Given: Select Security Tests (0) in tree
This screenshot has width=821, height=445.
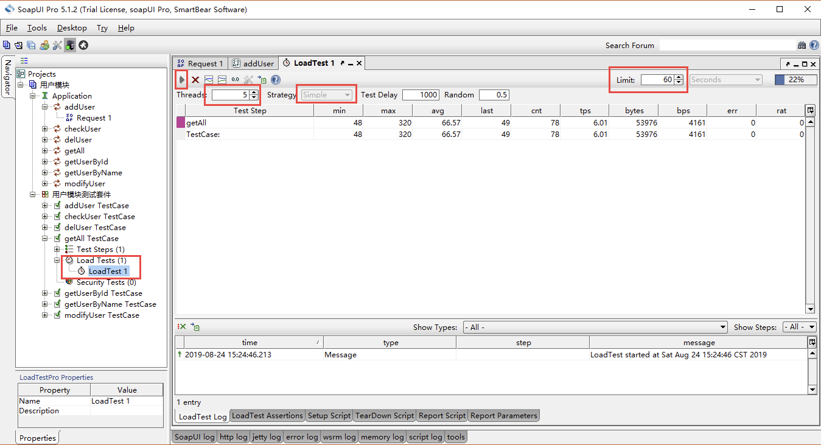Looking at the screenshot, I should (x=106, y=282).
